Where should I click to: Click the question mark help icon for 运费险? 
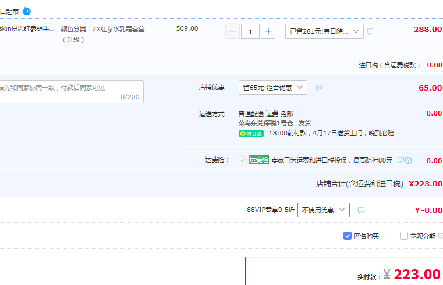tap(408, 160)
